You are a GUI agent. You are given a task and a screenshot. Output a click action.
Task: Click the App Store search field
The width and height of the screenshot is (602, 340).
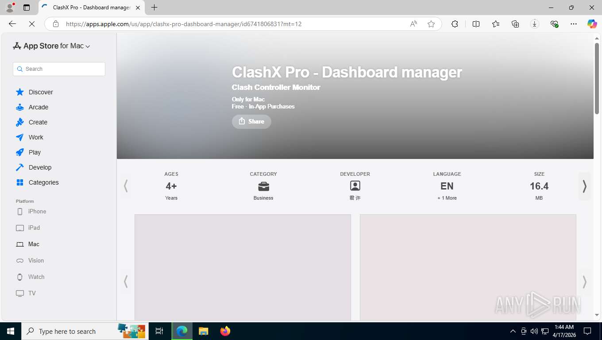pos(59,69)
